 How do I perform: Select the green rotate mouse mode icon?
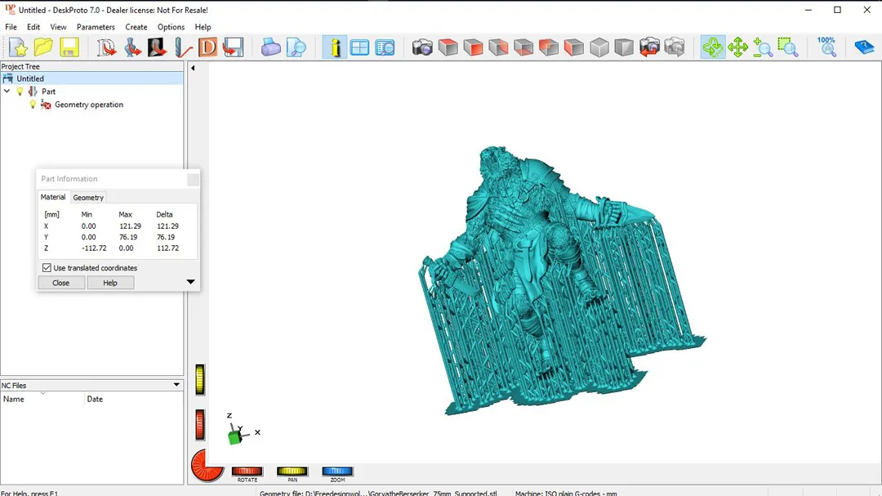point(712,48)
